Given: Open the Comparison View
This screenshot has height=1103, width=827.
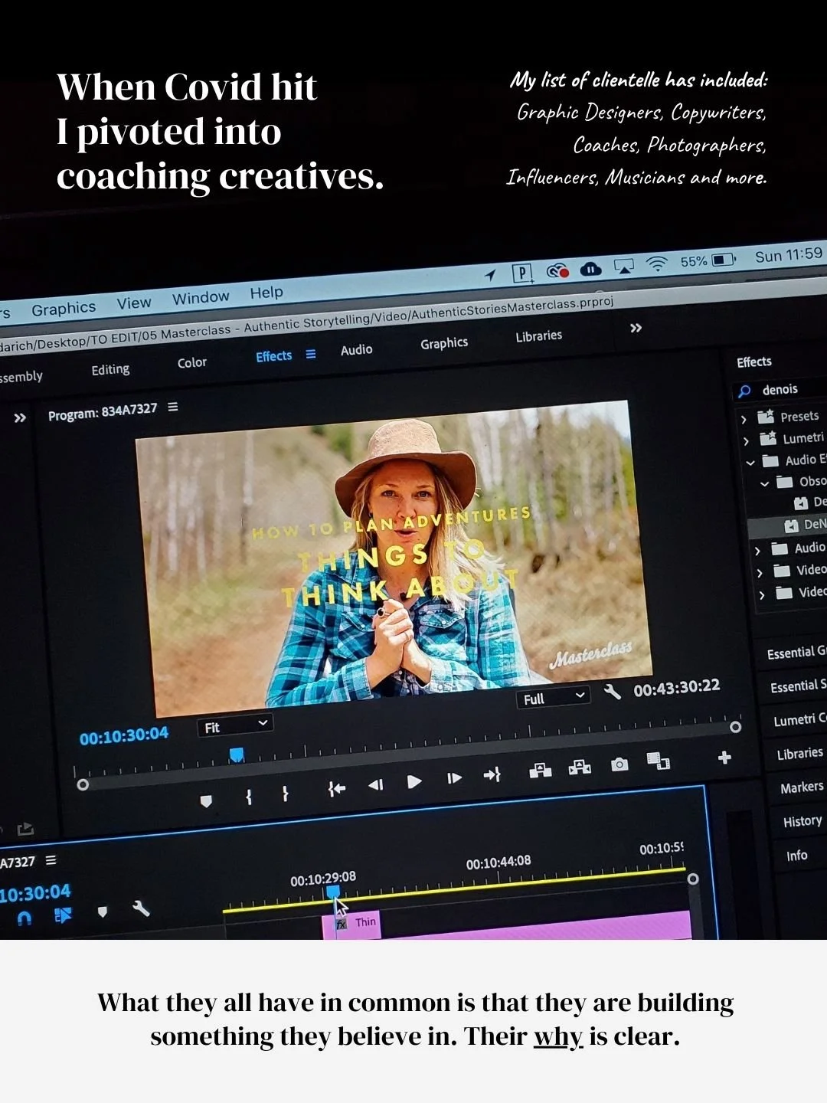Looking at the screenshot, I should tap(658, 761).
